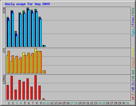Select the yellow Visits bar for day 8
The width and height of the screenshot is (136, 106).
coord(35,61)
